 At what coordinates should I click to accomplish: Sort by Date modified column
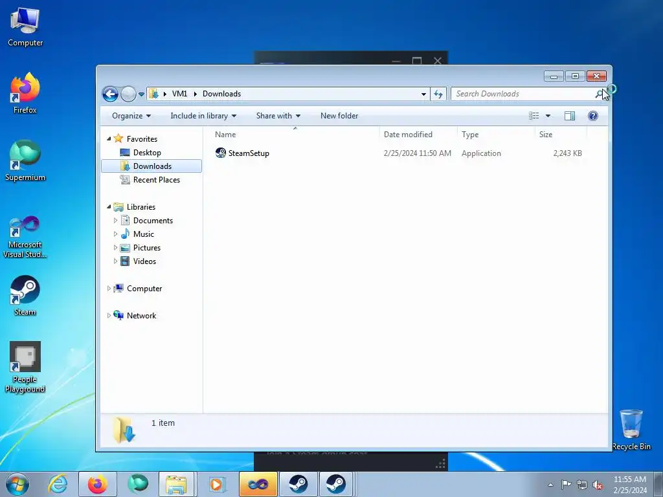(418, 135)
